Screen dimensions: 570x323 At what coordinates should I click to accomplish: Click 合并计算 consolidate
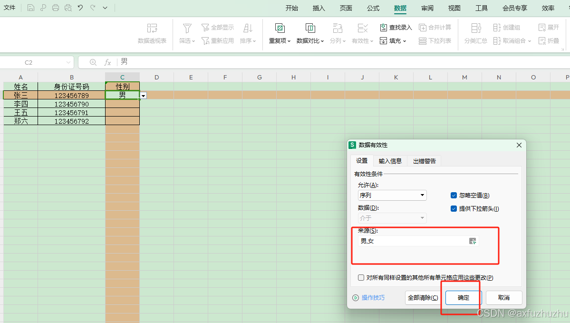pyautogui.click(x=435, y=27)
